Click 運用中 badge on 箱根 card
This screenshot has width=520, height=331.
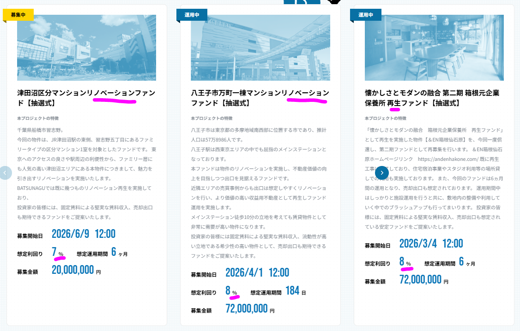366,15
